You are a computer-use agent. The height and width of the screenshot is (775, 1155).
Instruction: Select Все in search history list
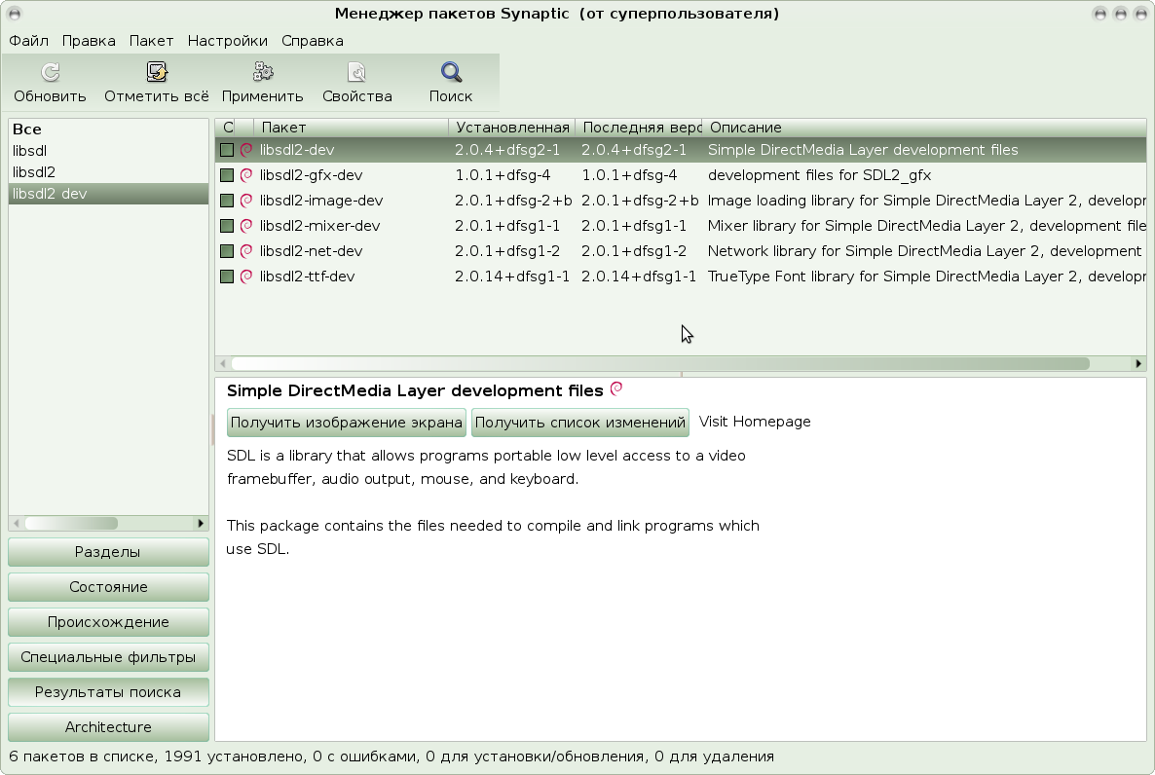[x=108, y=129]
